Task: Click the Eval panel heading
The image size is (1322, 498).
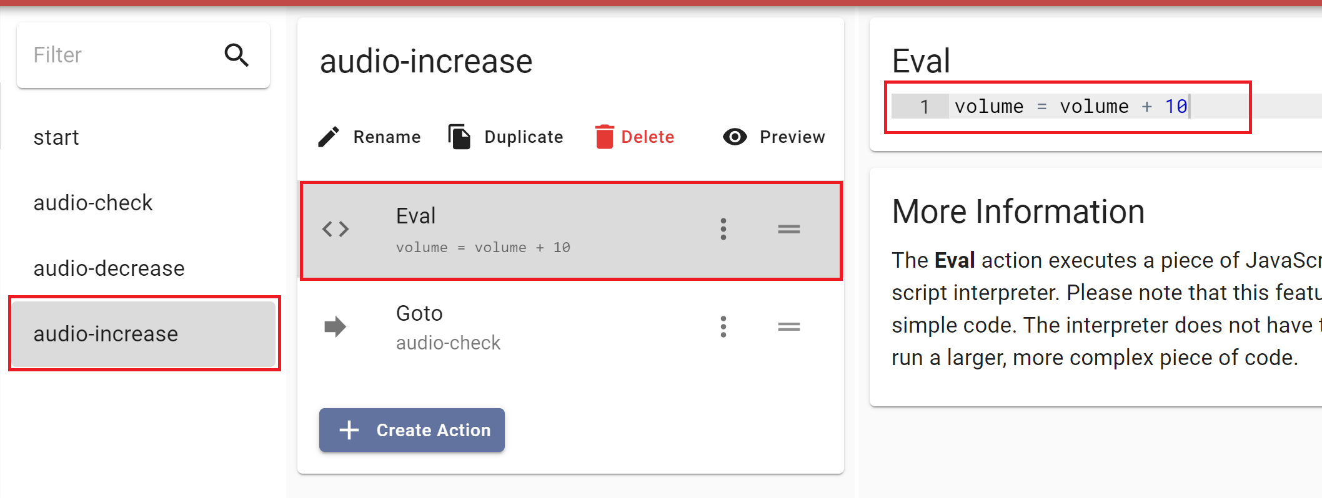Action: [921, 61]
